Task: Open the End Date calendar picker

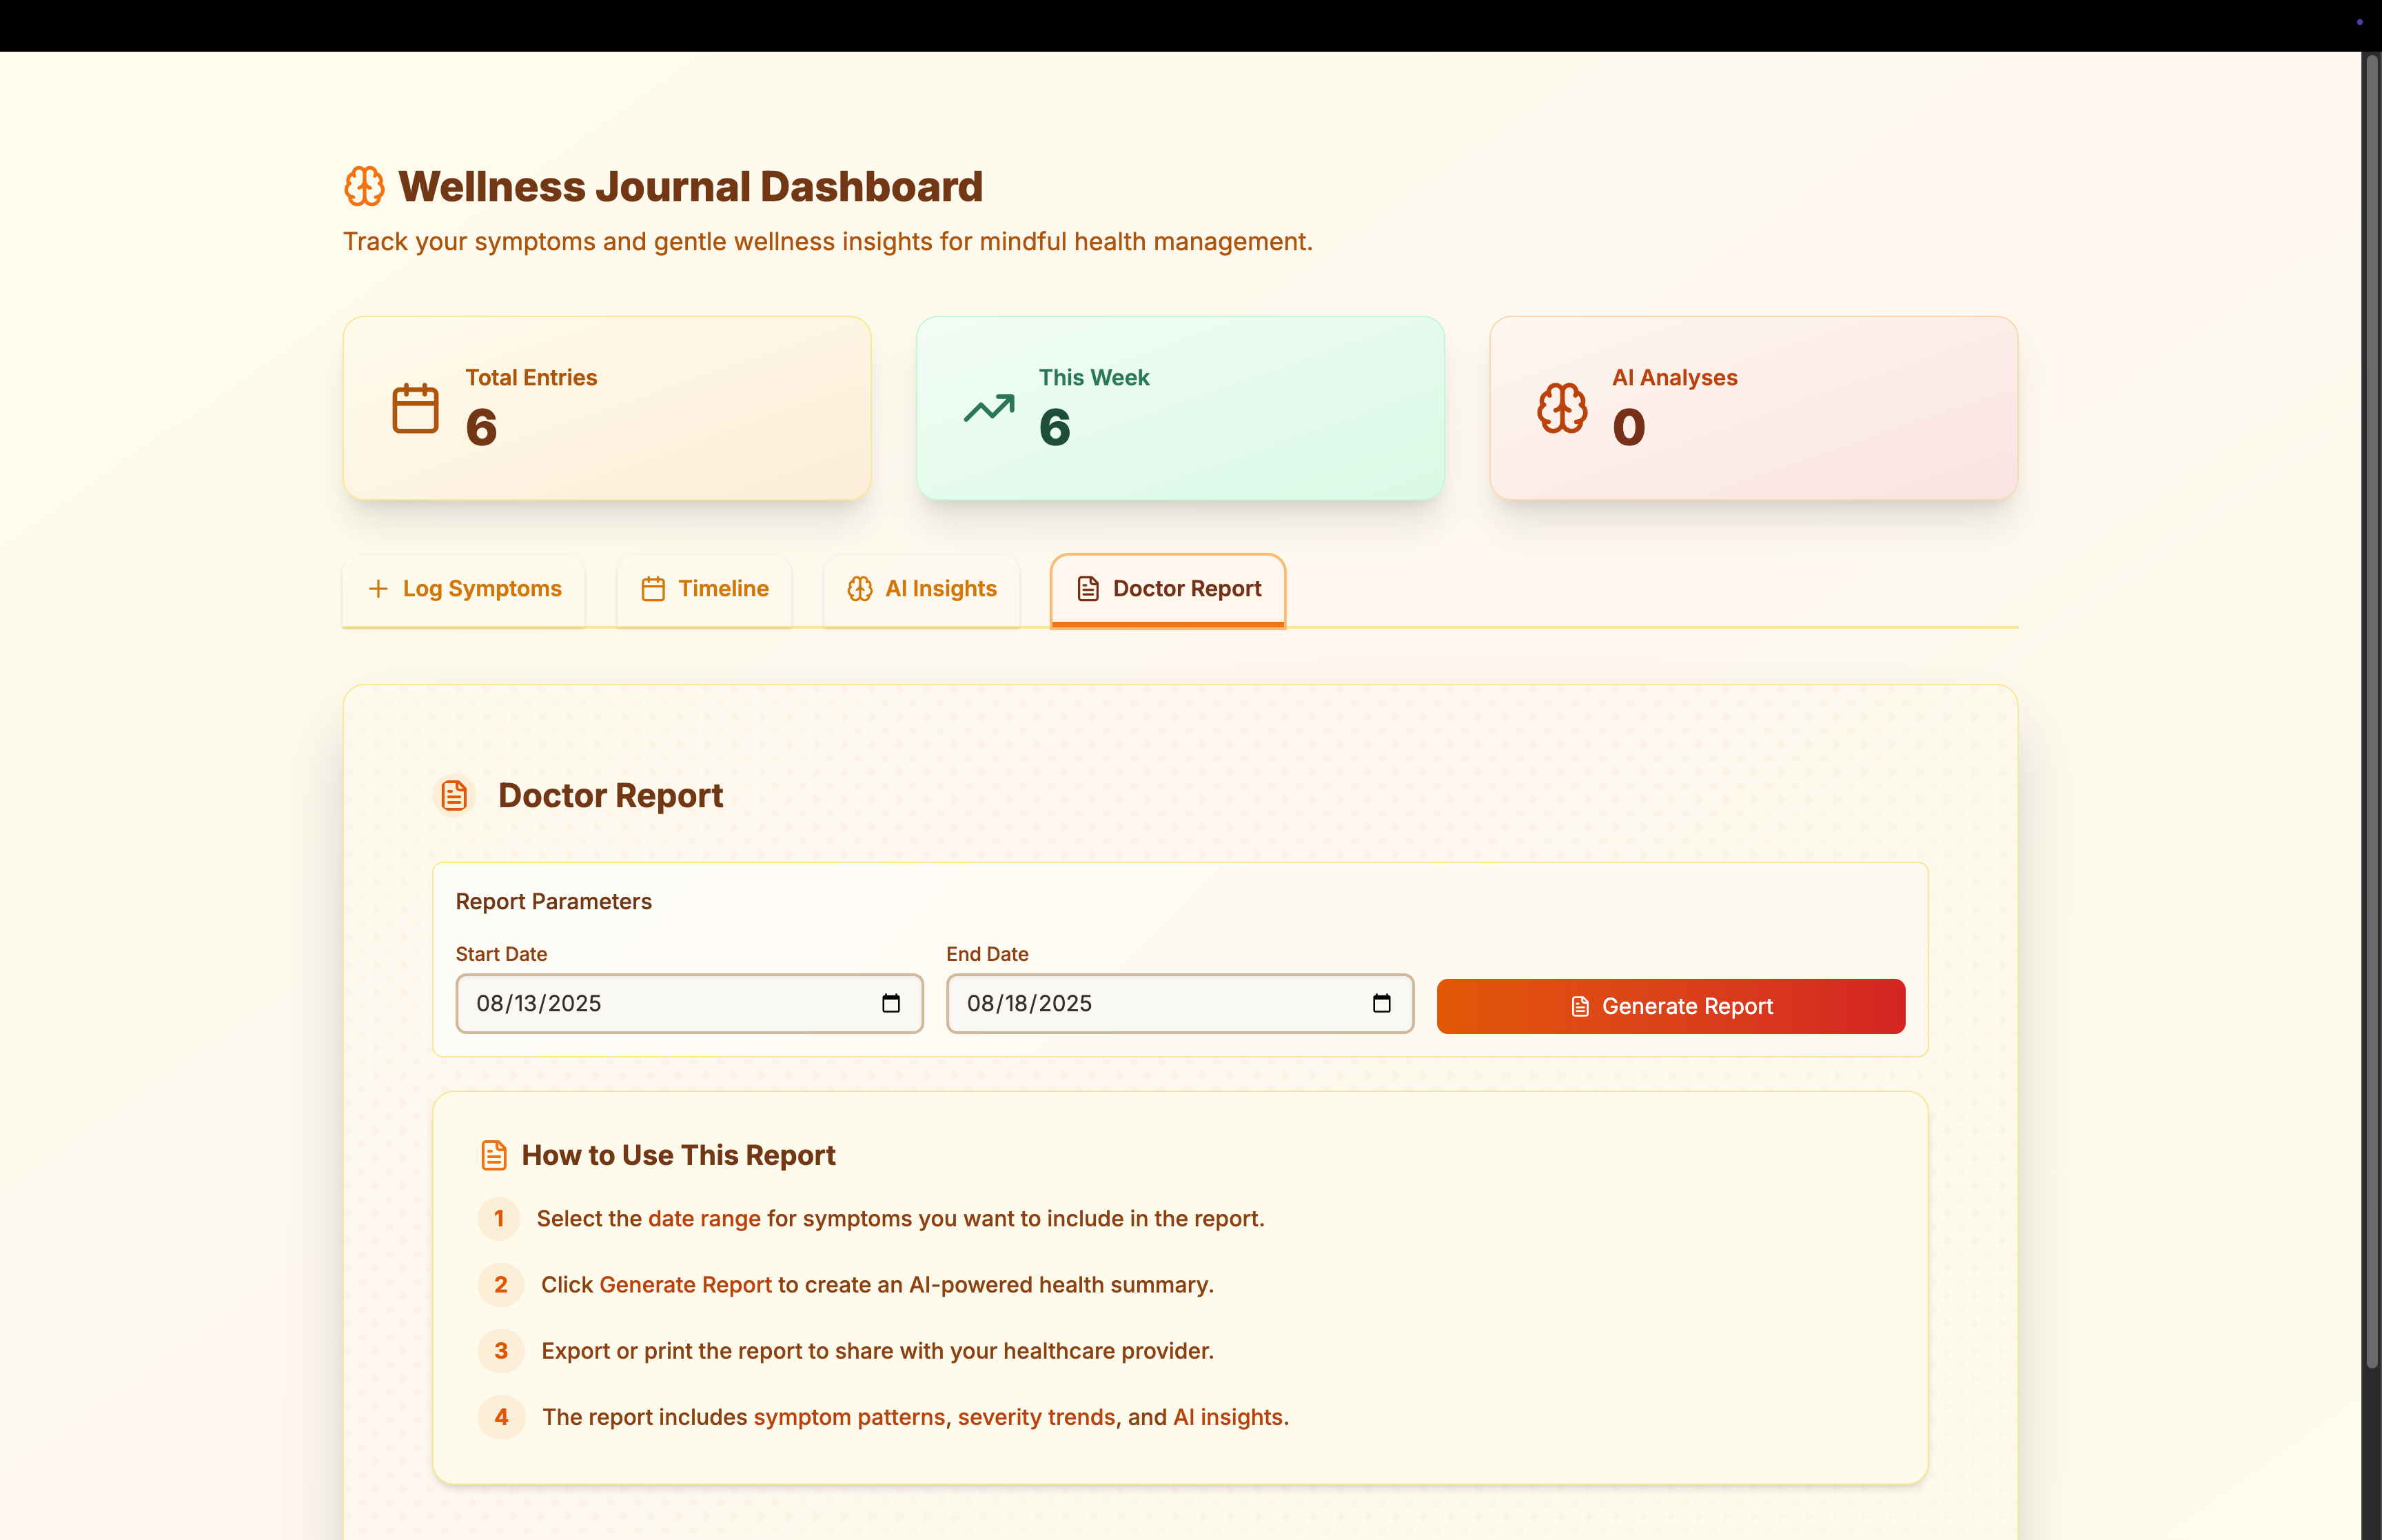Action: [x=1381, y=1003]
